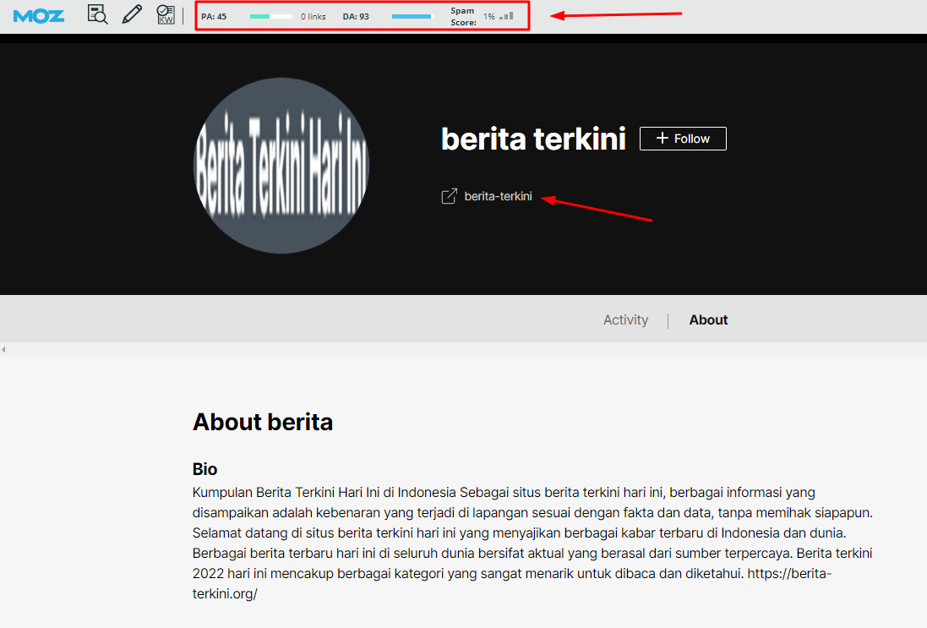Click the Berita Terkini profile avatar
Screen dimensions: 927x628
click(281, 166)
